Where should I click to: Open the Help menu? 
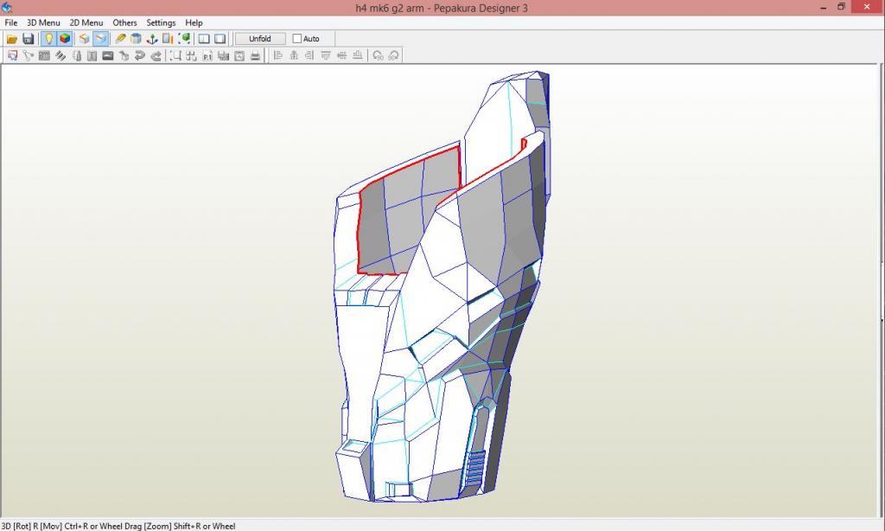[194, 22]
